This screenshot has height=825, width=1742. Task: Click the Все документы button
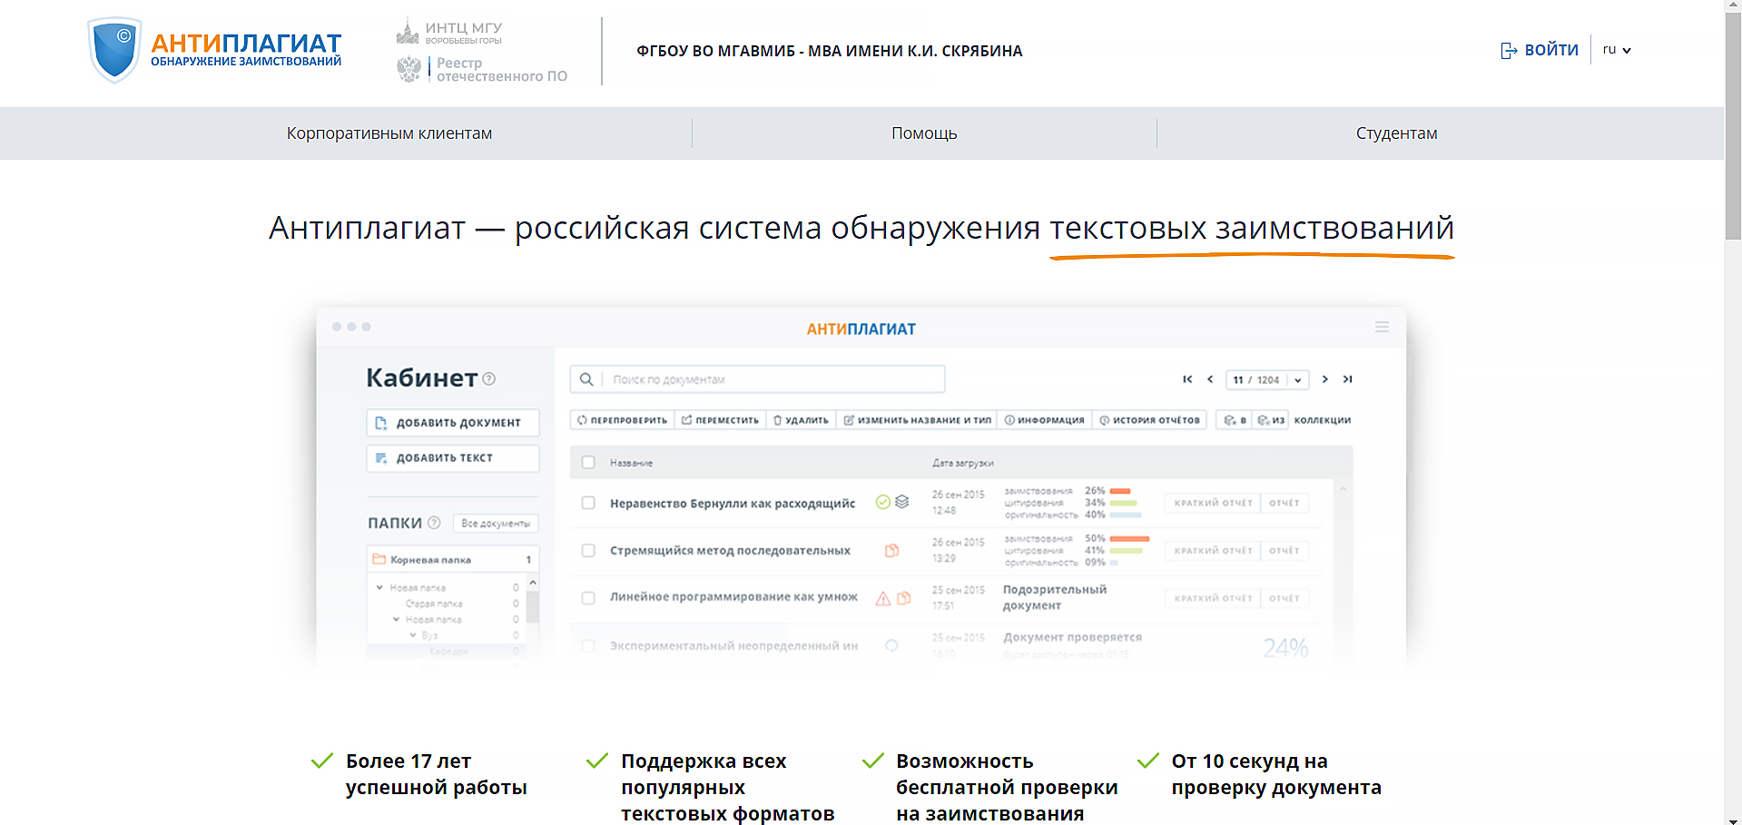[496, 524]
